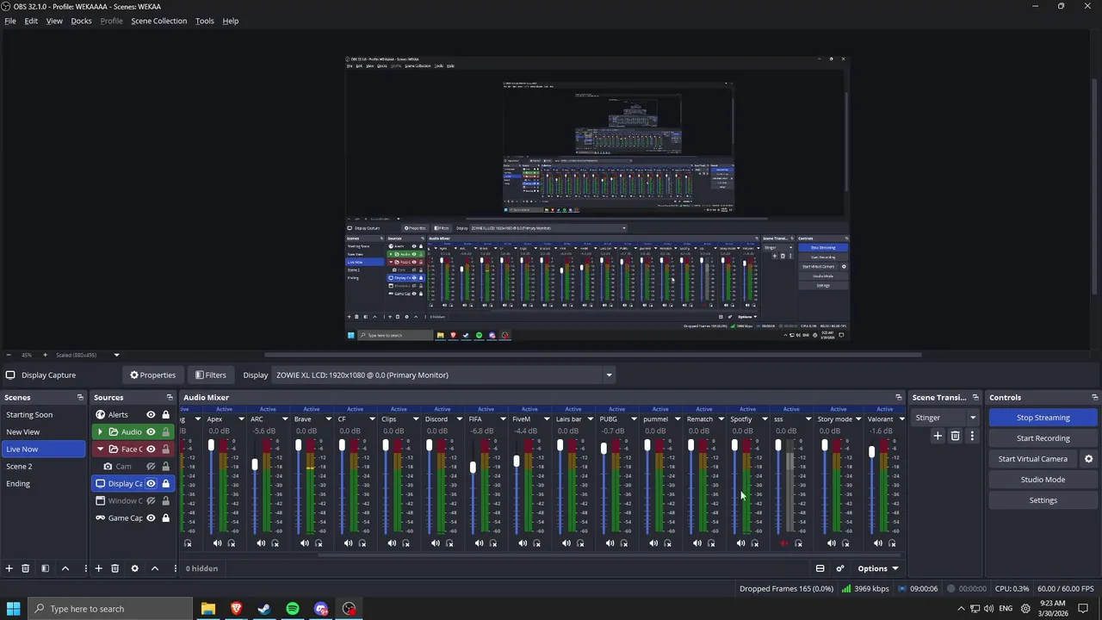
Task: Click the PUBG volume fader handle
Action: click(604, 448)
